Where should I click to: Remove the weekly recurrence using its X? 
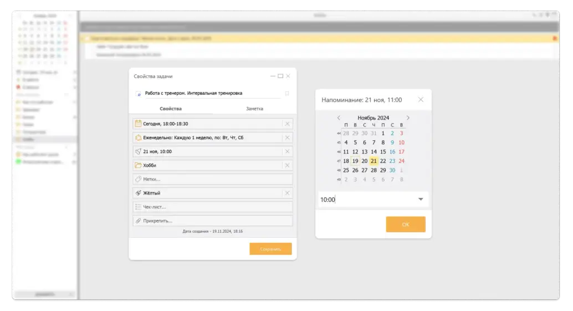click(x=287, y=137)
